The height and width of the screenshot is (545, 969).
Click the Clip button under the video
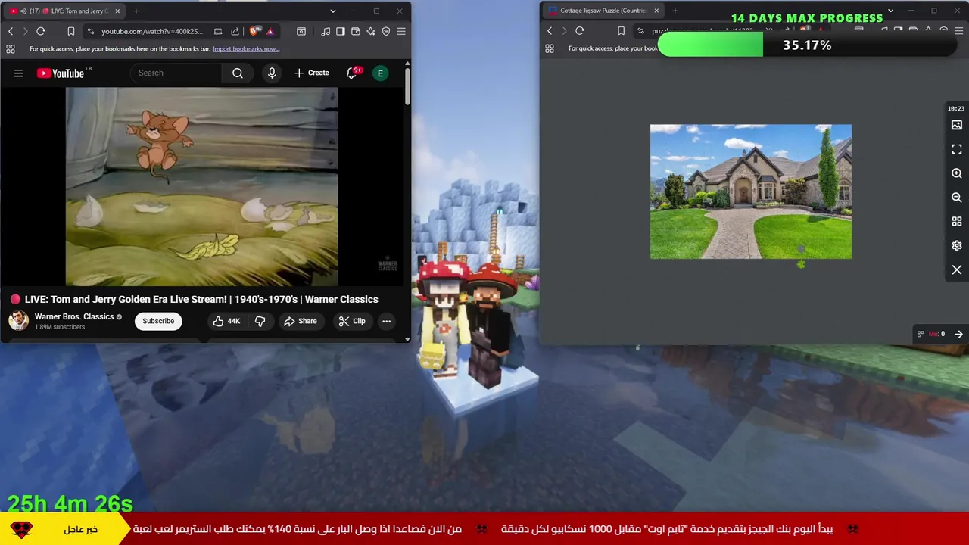(x=352, y=321)
